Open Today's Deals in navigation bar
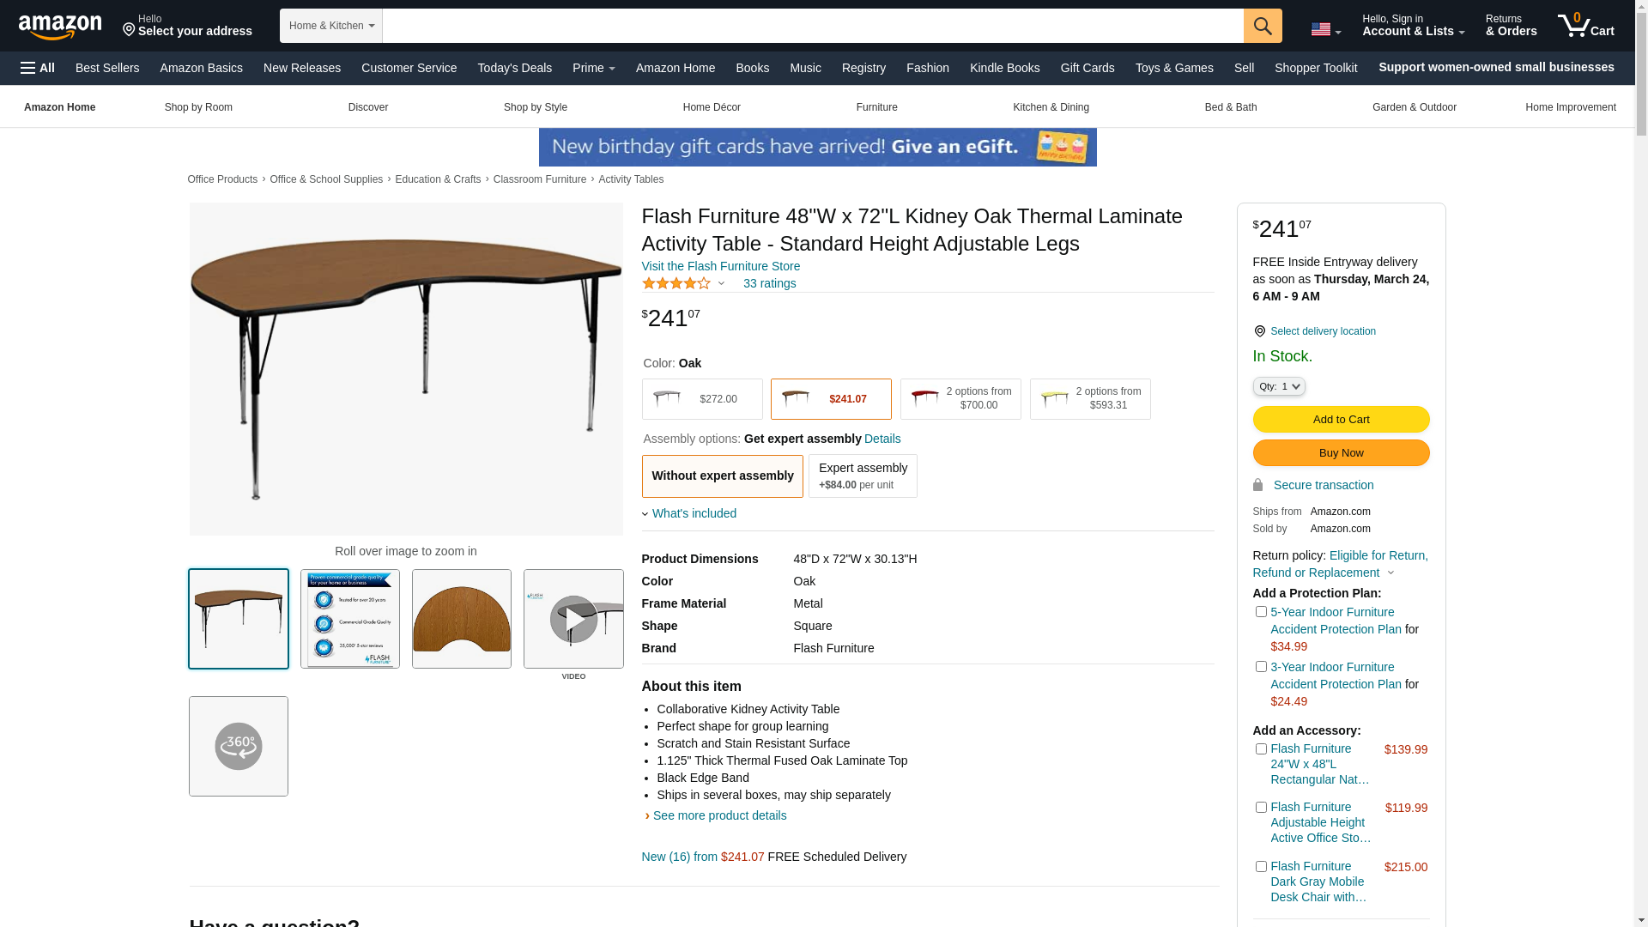1648x927 pixels. (x=514, y=68)
